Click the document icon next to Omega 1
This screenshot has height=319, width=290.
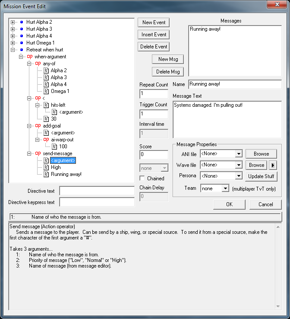[x=46, y=91]
